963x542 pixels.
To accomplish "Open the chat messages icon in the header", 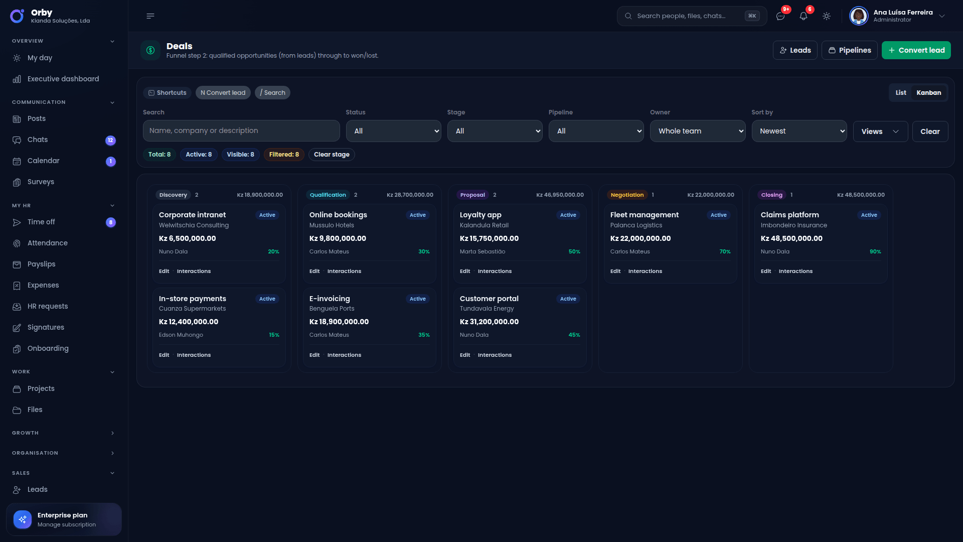I will pos(780,16).
